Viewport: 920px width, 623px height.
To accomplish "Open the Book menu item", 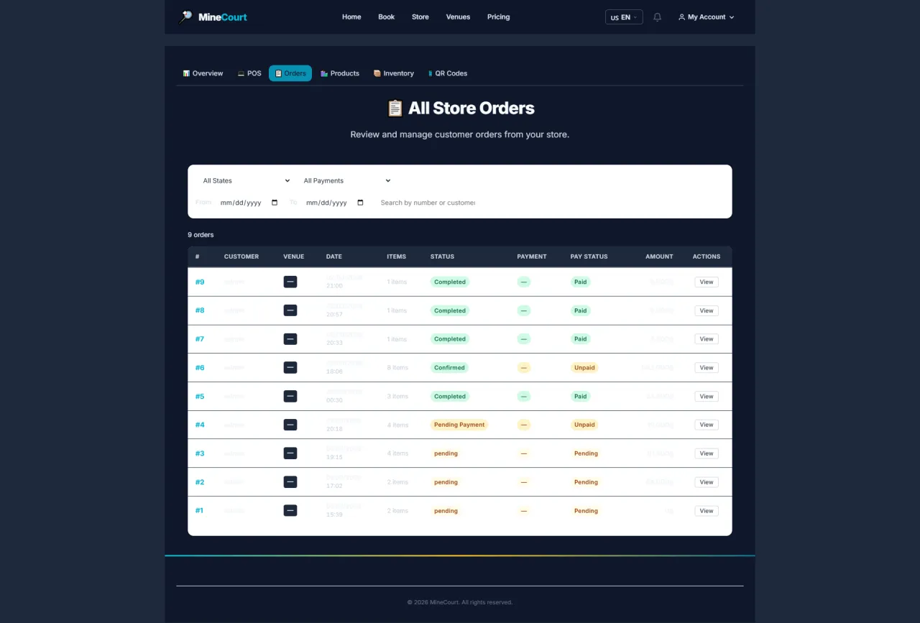I will pos(387,17).
